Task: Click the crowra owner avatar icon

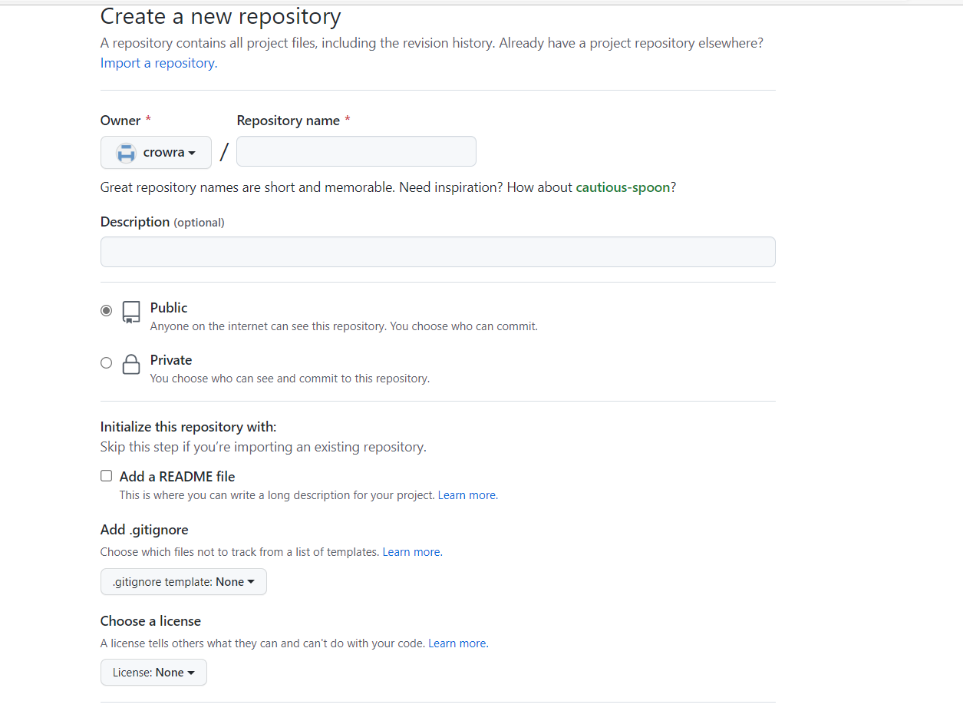Action: (126, 153)
